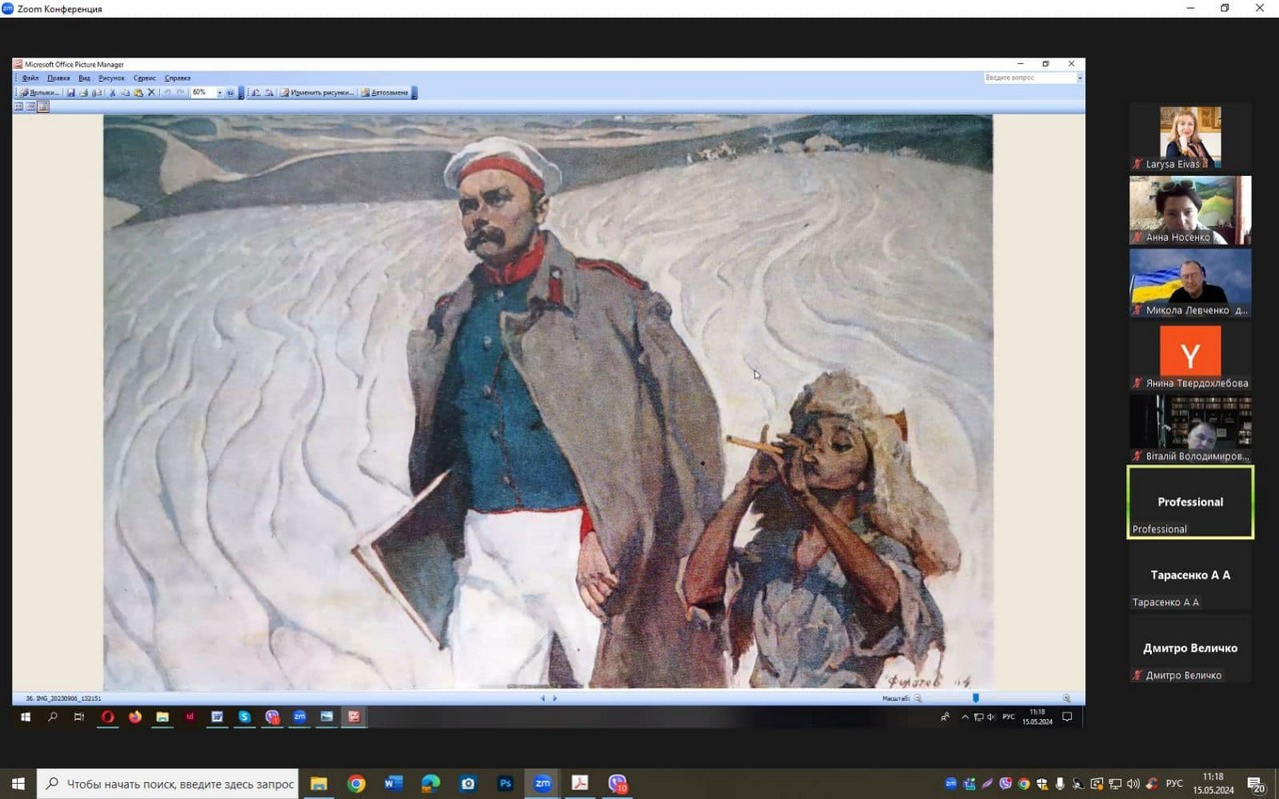The height and width of the screenshot is (799, 1279).
Task: Open Adobe Acrobat from the taskbar
Action: pyautogui.click(x=580, y=784)
